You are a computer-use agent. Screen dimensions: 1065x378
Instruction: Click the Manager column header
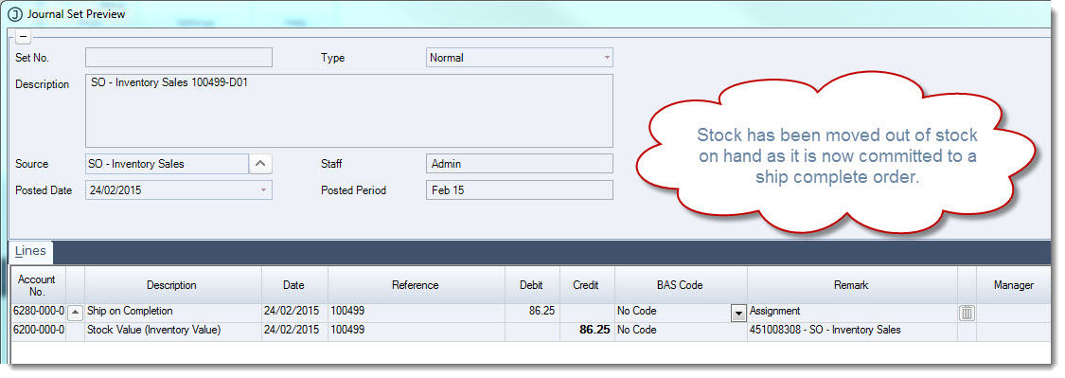(x=1014, y=285)
